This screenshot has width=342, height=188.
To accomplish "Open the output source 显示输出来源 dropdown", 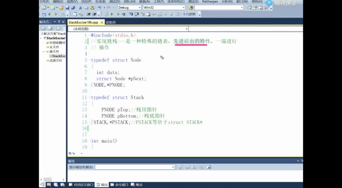I will coord(173,167).
